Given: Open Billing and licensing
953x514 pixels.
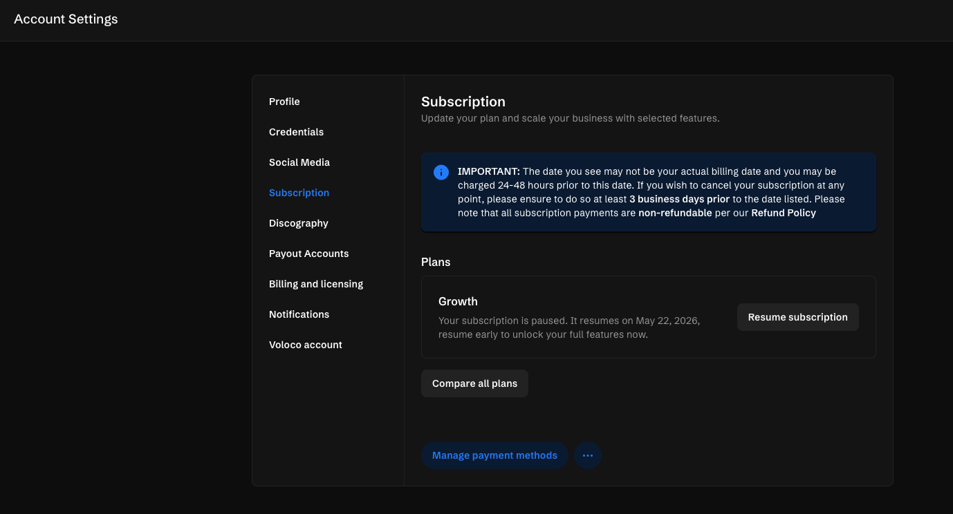Looking at the screenshot, I should pyautogui.click(x=315, y=284).
